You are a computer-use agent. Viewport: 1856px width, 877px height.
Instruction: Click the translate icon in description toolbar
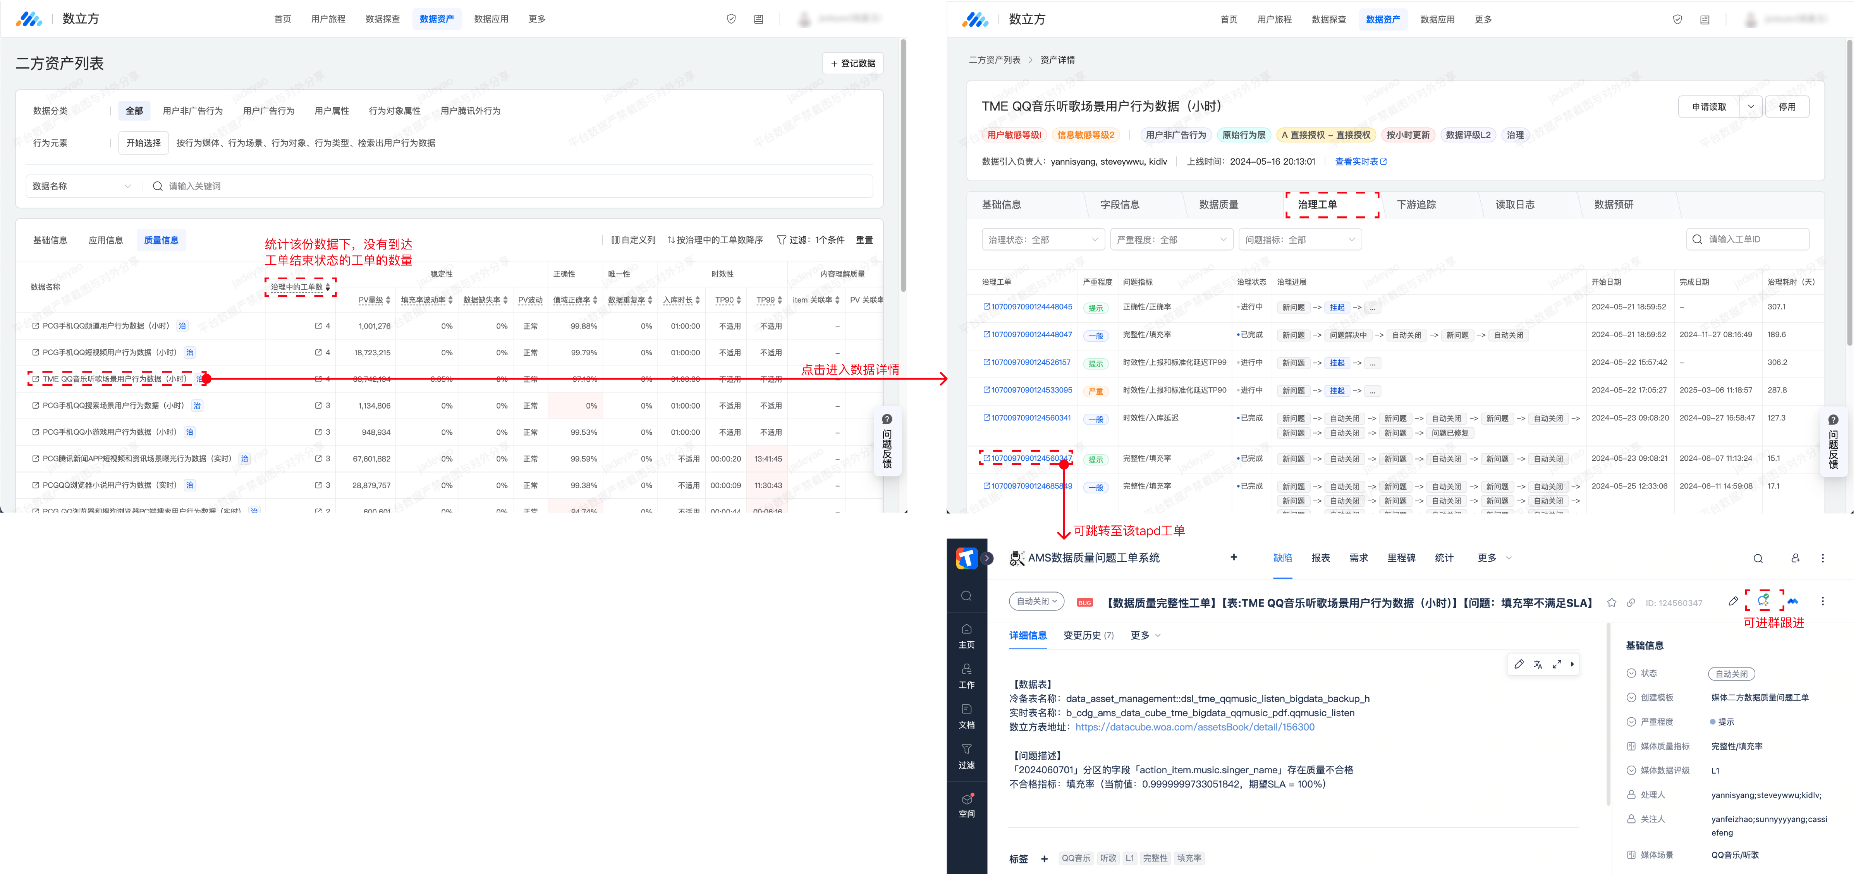click(x=1538, y=664)
